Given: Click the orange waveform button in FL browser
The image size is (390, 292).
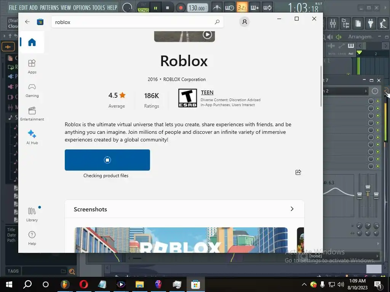Looking at the screenshot, I should coord(8,47).
